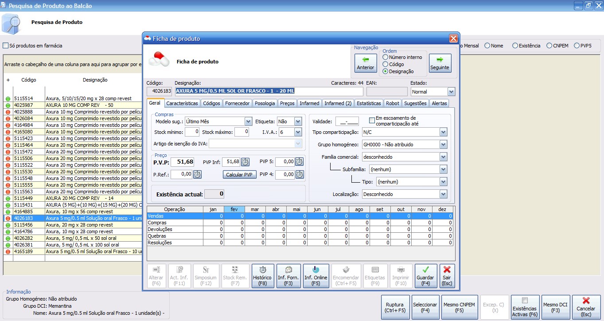This screenshot has width=604, height=321.
Task: Open the Grupo homogéneo dropdown
Action: click(x=443, y=145)
